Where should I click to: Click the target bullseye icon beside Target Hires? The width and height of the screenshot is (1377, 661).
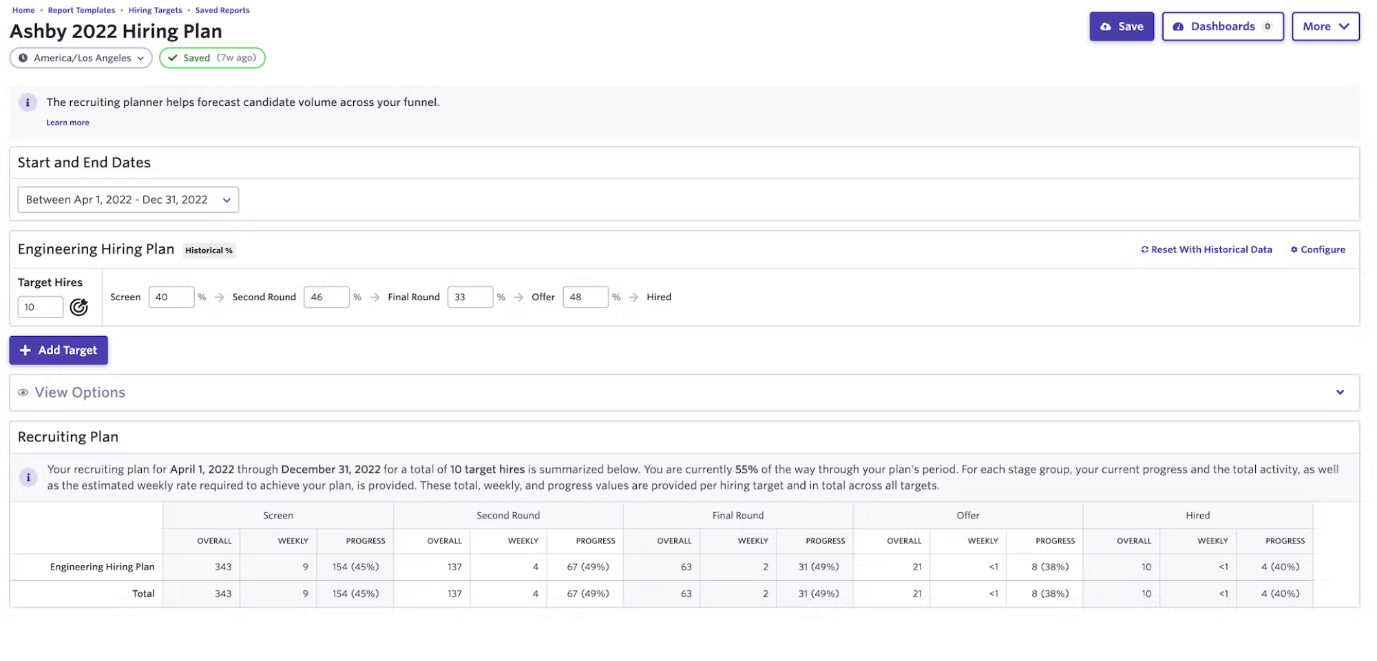[x=78, y=307]
